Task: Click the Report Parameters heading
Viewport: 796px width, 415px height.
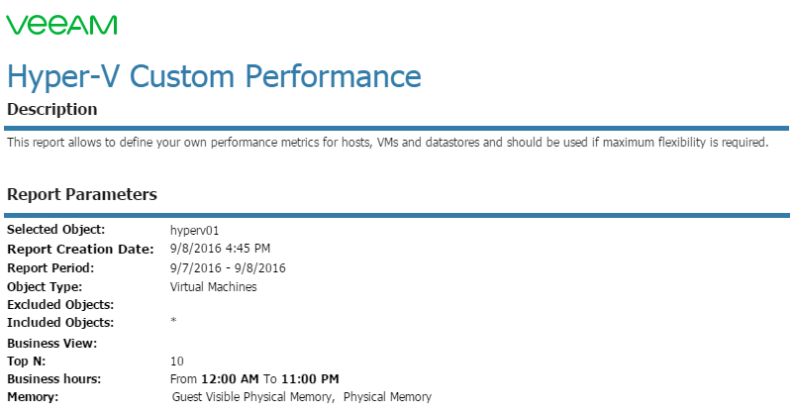Action: click(82, 194)
